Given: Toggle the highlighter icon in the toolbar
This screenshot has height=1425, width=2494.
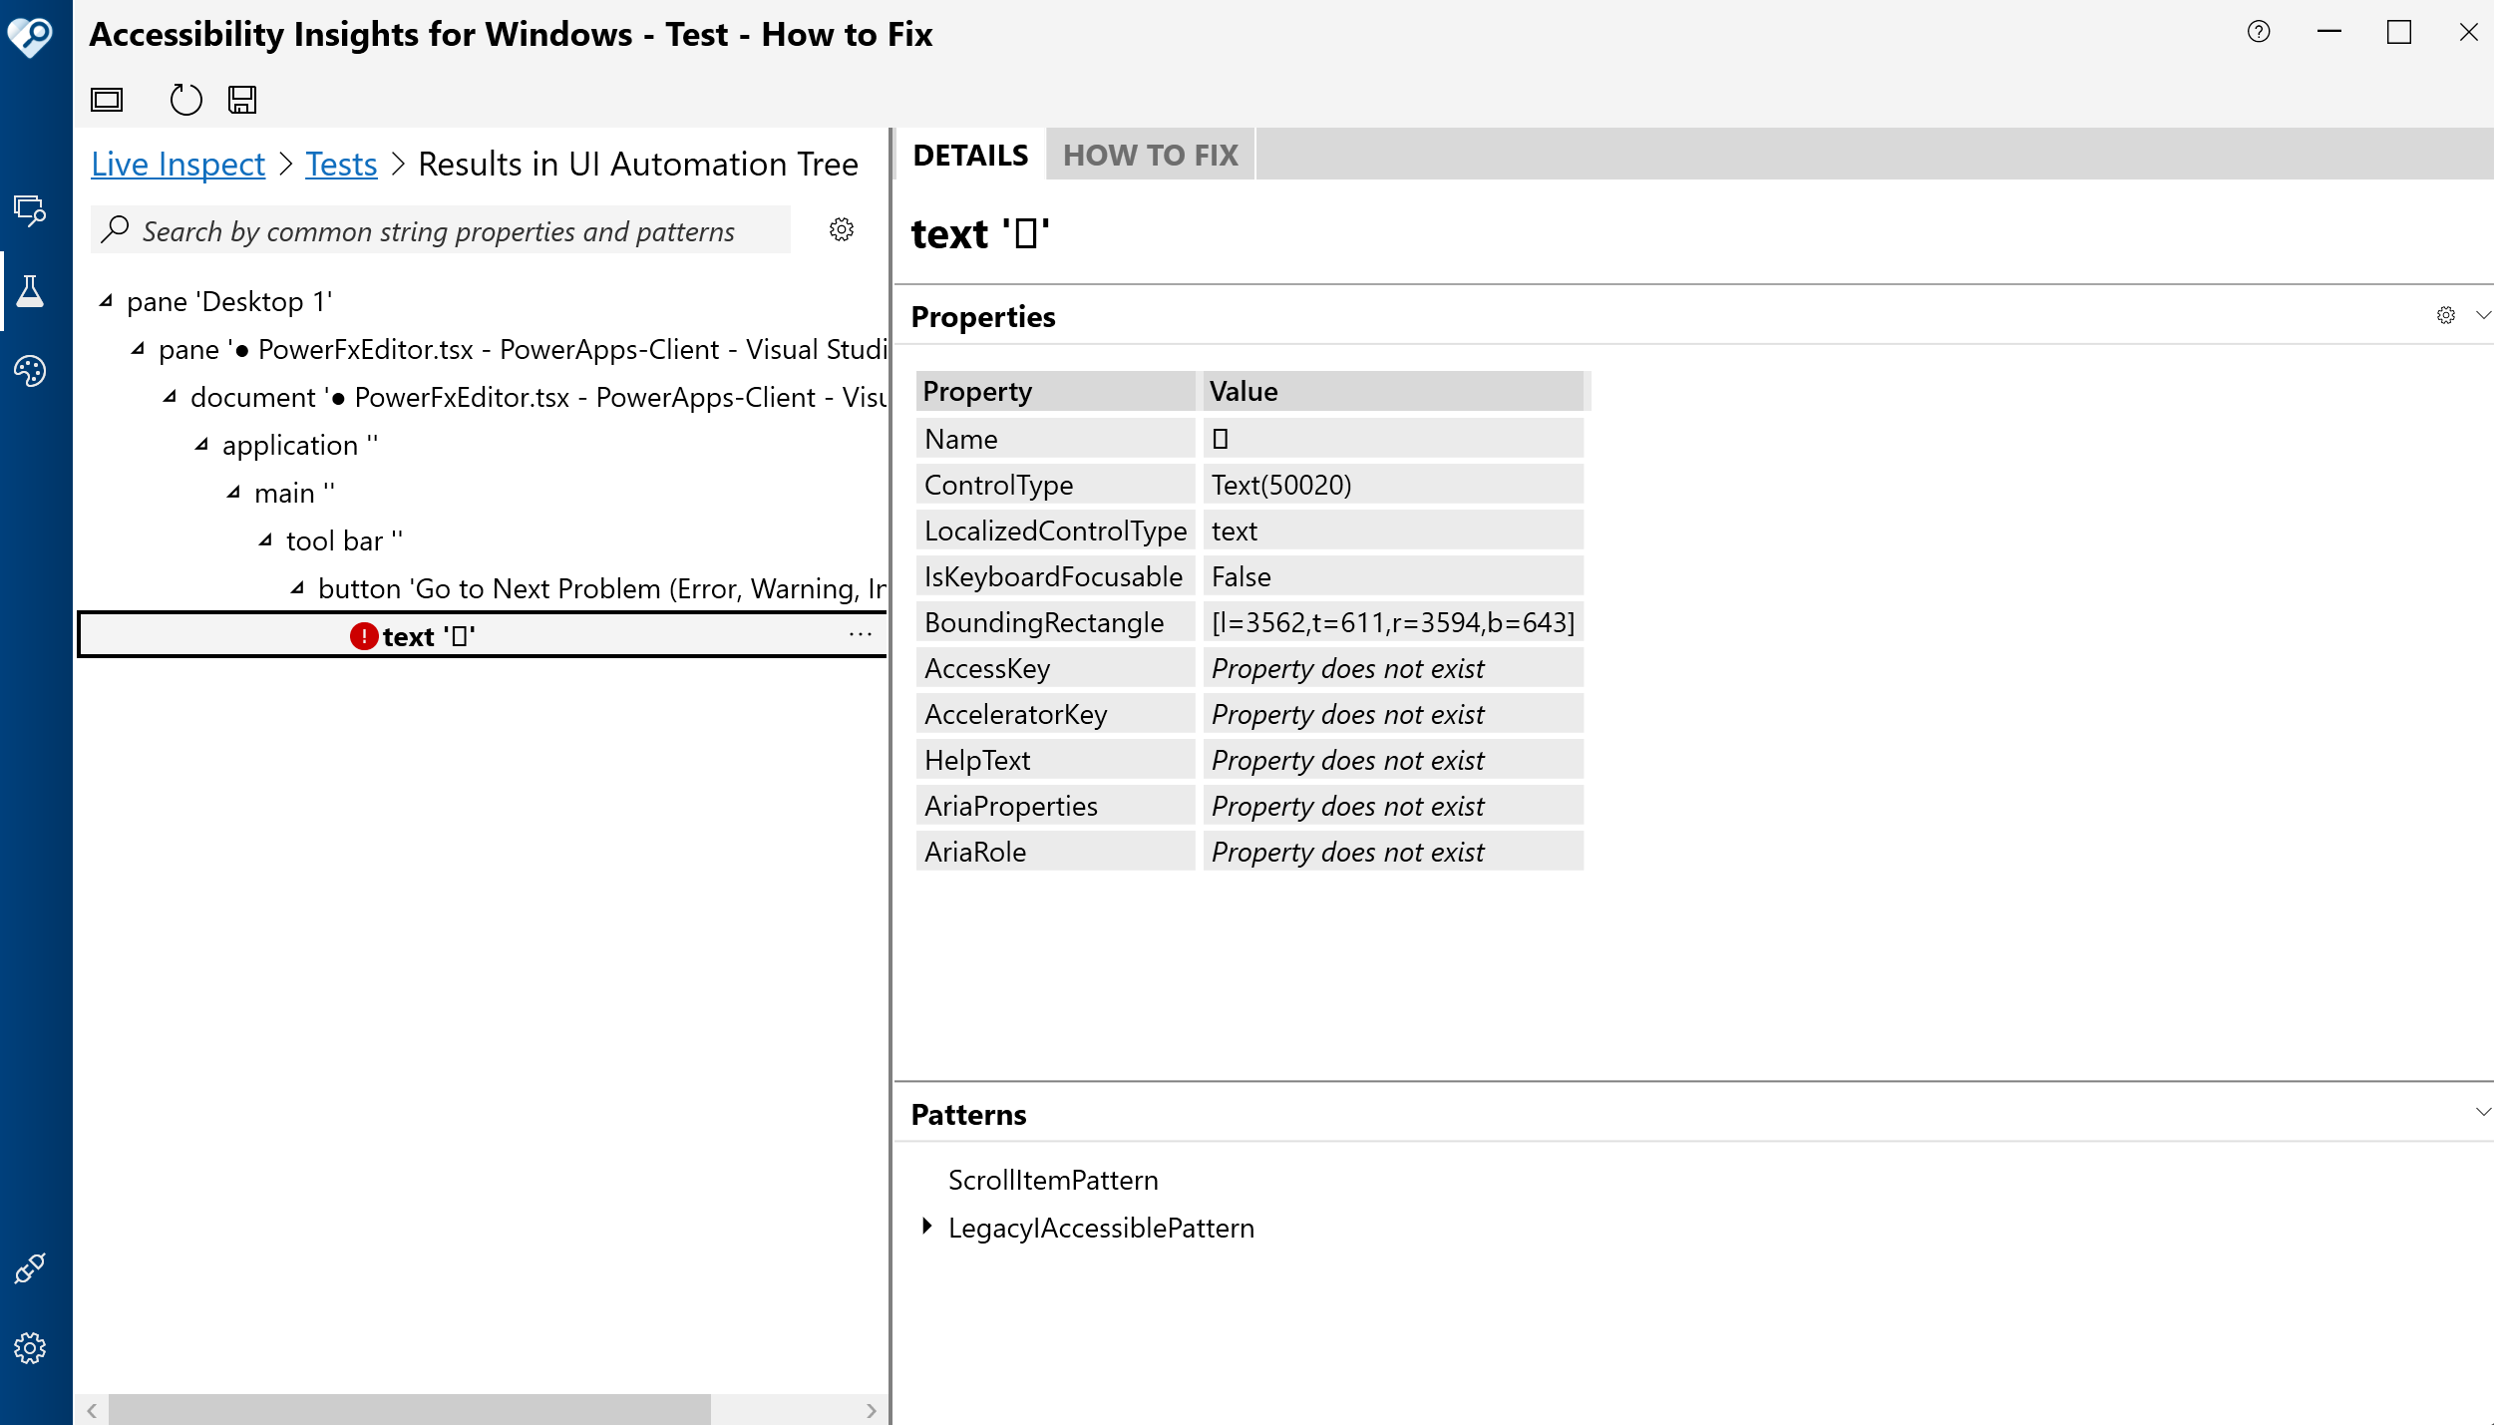Looking at the screenshot, I should (107, 100).
